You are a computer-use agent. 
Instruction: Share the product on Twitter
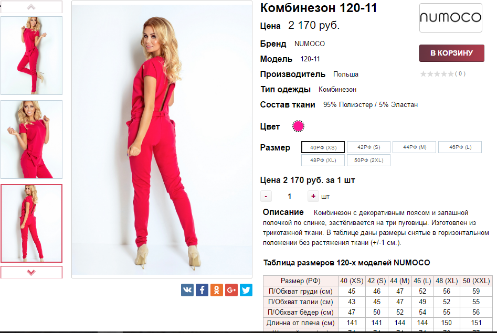(246, 290)
